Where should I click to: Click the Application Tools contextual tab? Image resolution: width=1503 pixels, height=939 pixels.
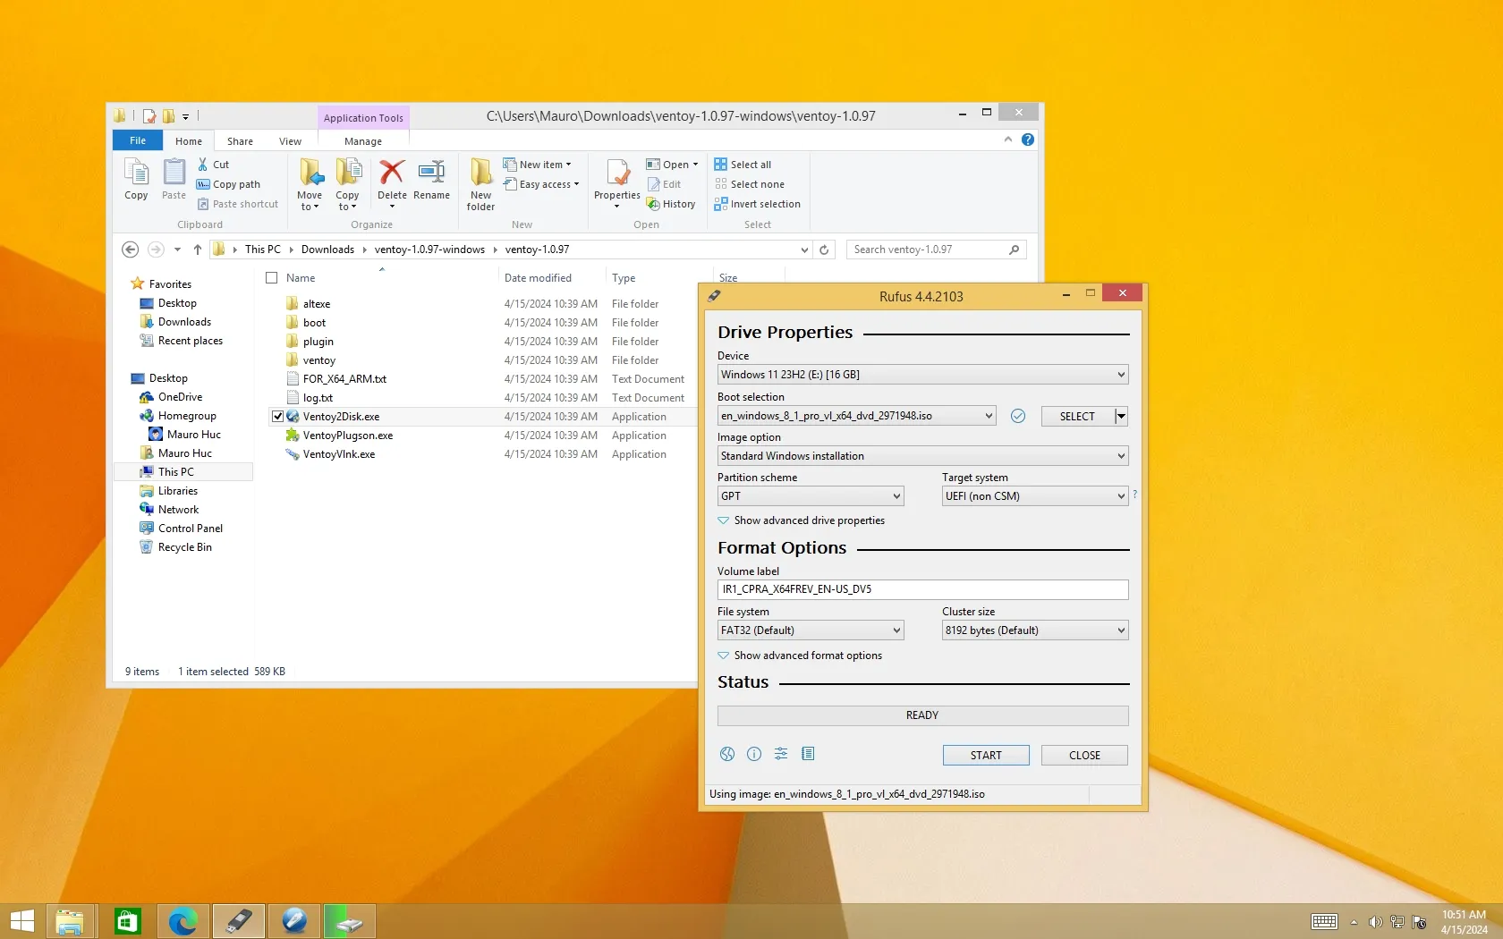tap(363, 117)
